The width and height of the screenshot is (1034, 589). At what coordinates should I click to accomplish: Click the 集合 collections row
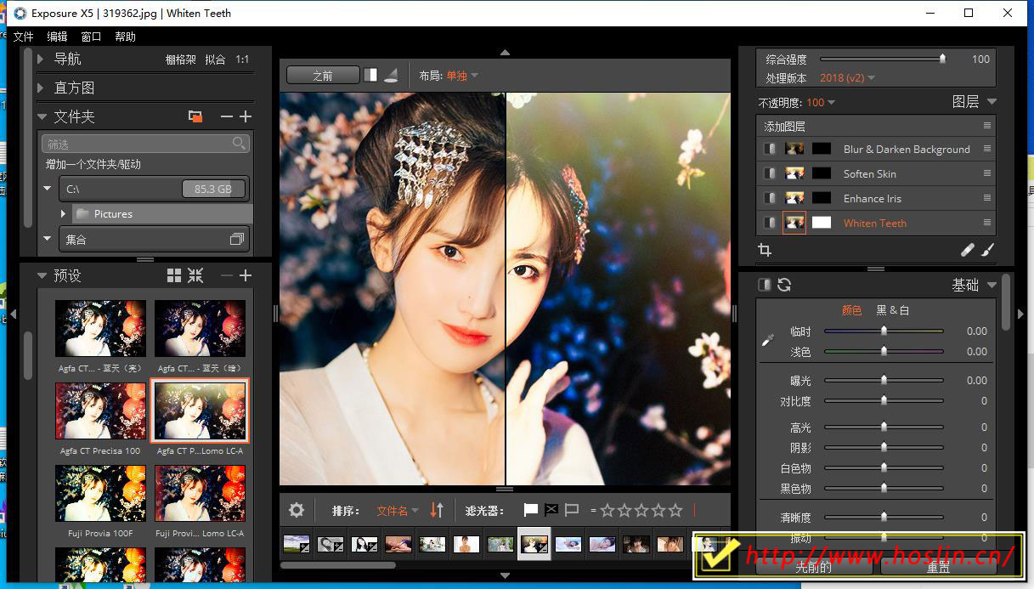[155, 240]
